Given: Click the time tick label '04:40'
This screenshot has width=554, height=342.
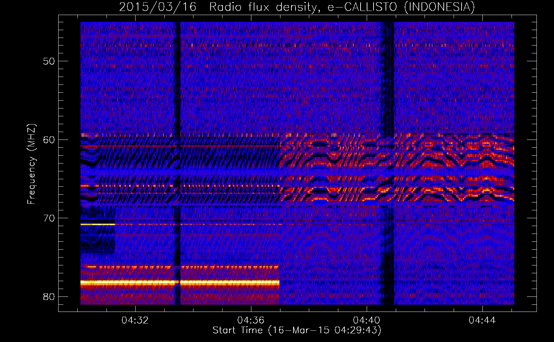Looking at the screenshot, I should [366, 320].
